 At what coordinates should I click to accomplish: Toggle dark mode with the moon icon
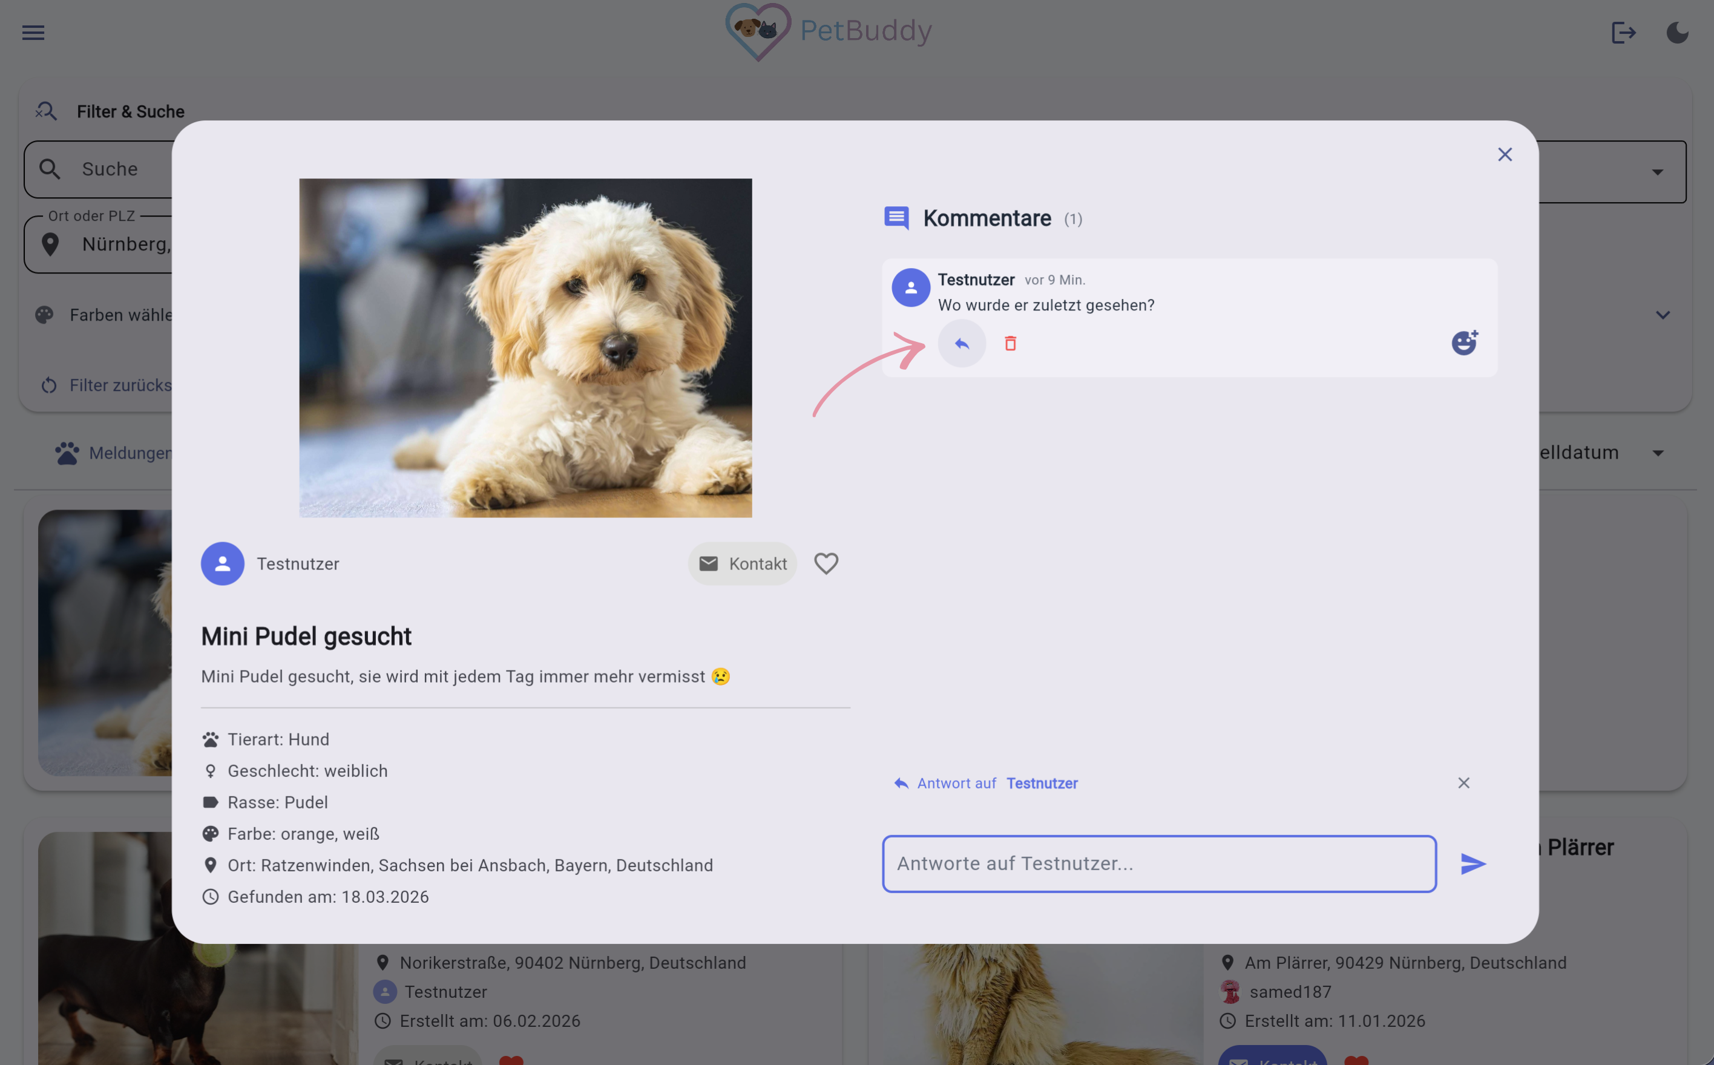1677,33
